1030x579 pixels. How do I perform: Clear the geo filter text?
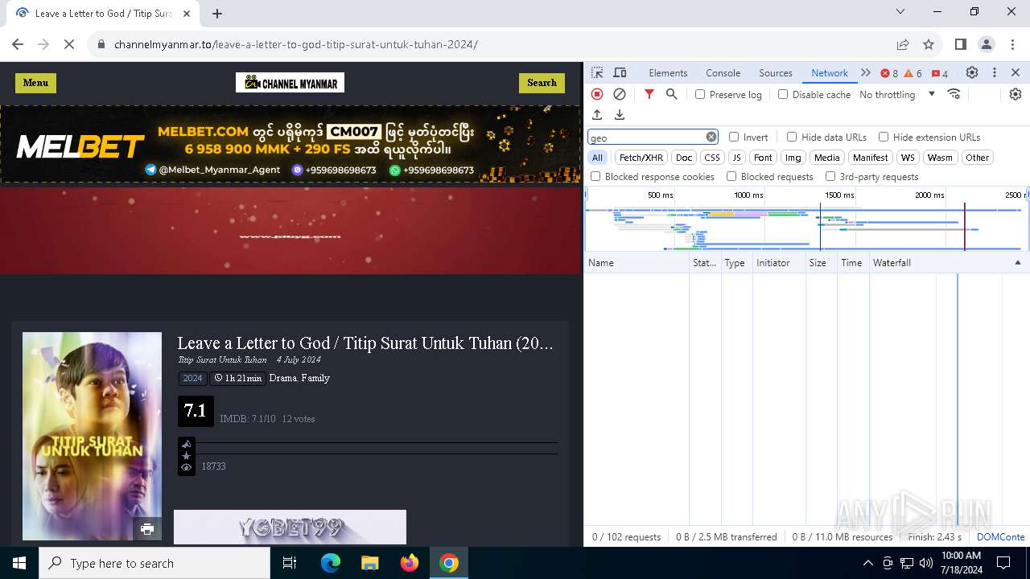click(x=711, y=137)
